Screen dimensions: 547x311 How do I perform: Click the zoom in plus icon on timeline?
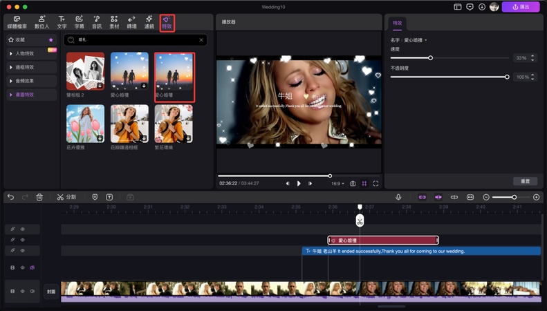click(x=536, y=197)
